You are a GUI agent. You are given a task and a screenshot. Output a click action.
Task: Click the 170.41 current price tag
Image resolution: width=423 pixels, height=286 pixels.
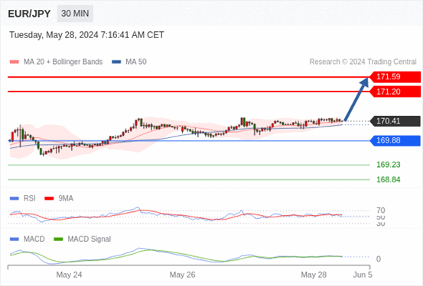(395, 121)
